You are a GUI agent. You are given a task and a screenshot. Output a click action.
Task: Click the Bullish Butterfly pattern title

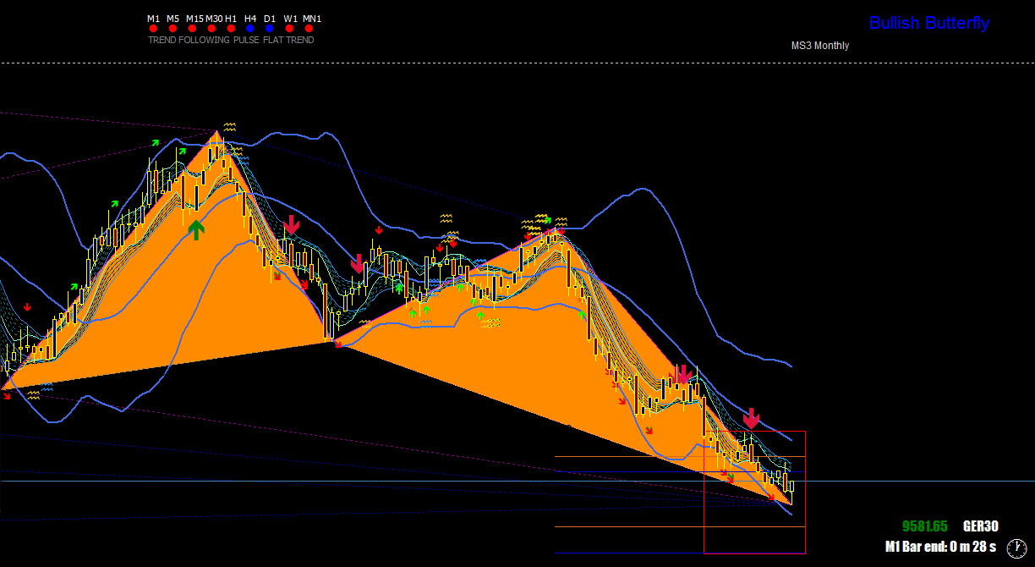click(x=929, y=23)
